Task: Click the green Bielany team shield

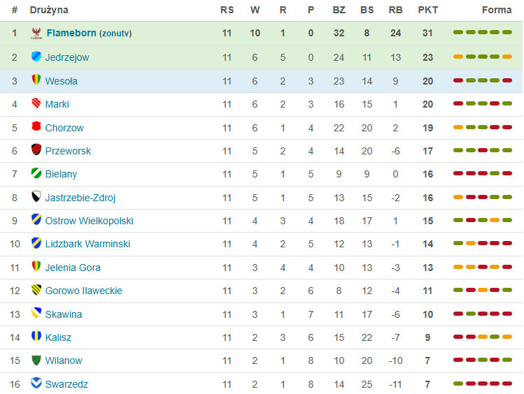Action: (36, 174)
